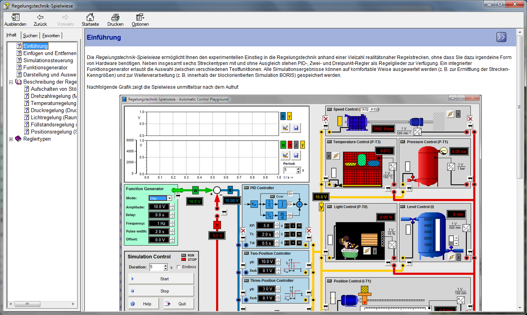Open the Aufschalten von Stö... topic
Viewport: 527px width, 315px height.
54,89
